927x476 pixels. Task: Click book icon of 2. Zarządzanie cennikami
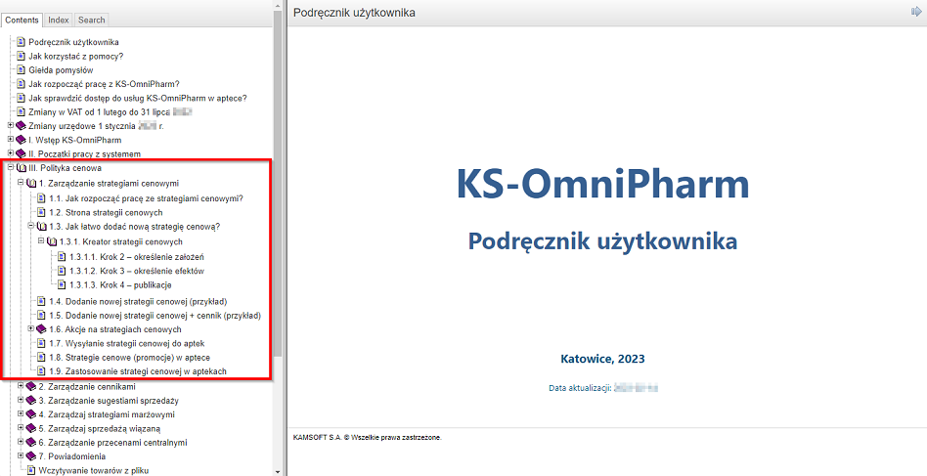point(31,386)
